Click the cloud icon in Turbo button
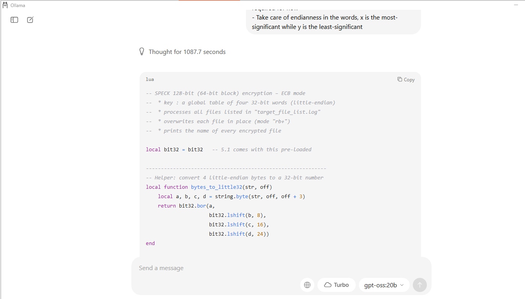 328,285
